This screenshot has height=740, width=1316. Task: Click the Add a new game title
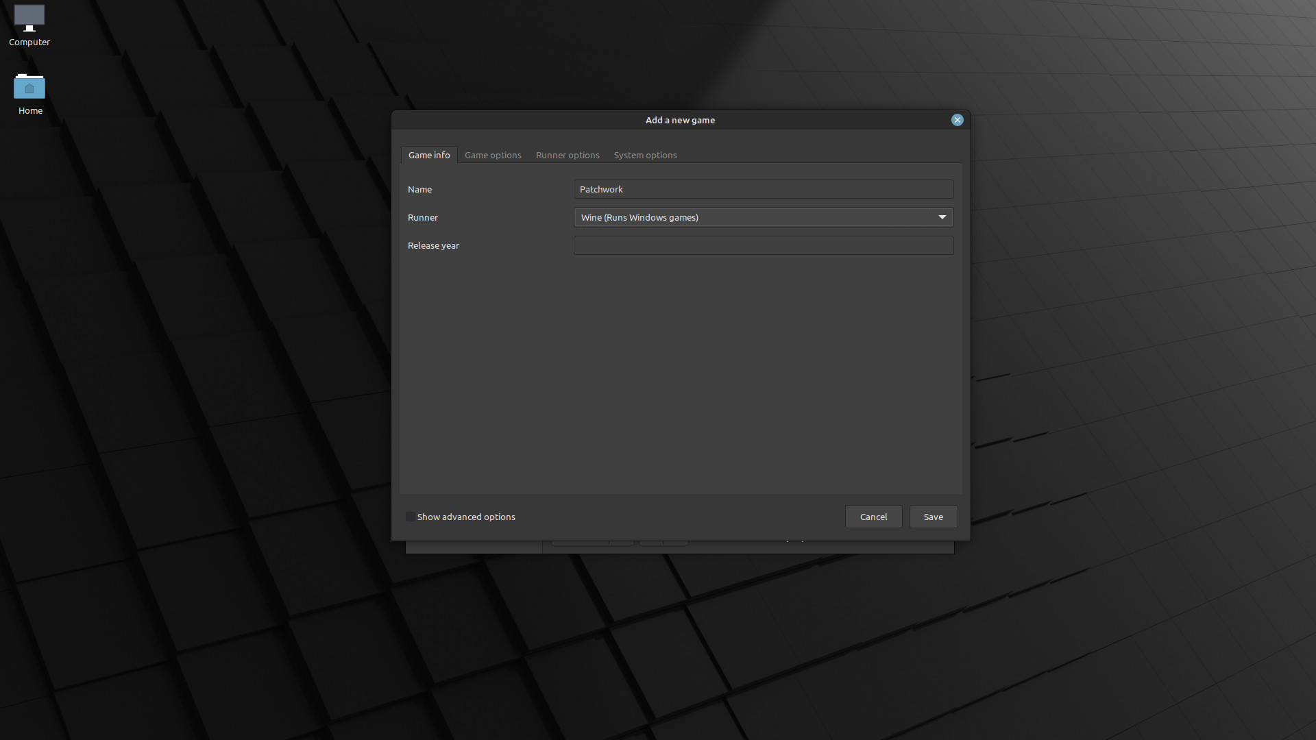coord(680,120)
